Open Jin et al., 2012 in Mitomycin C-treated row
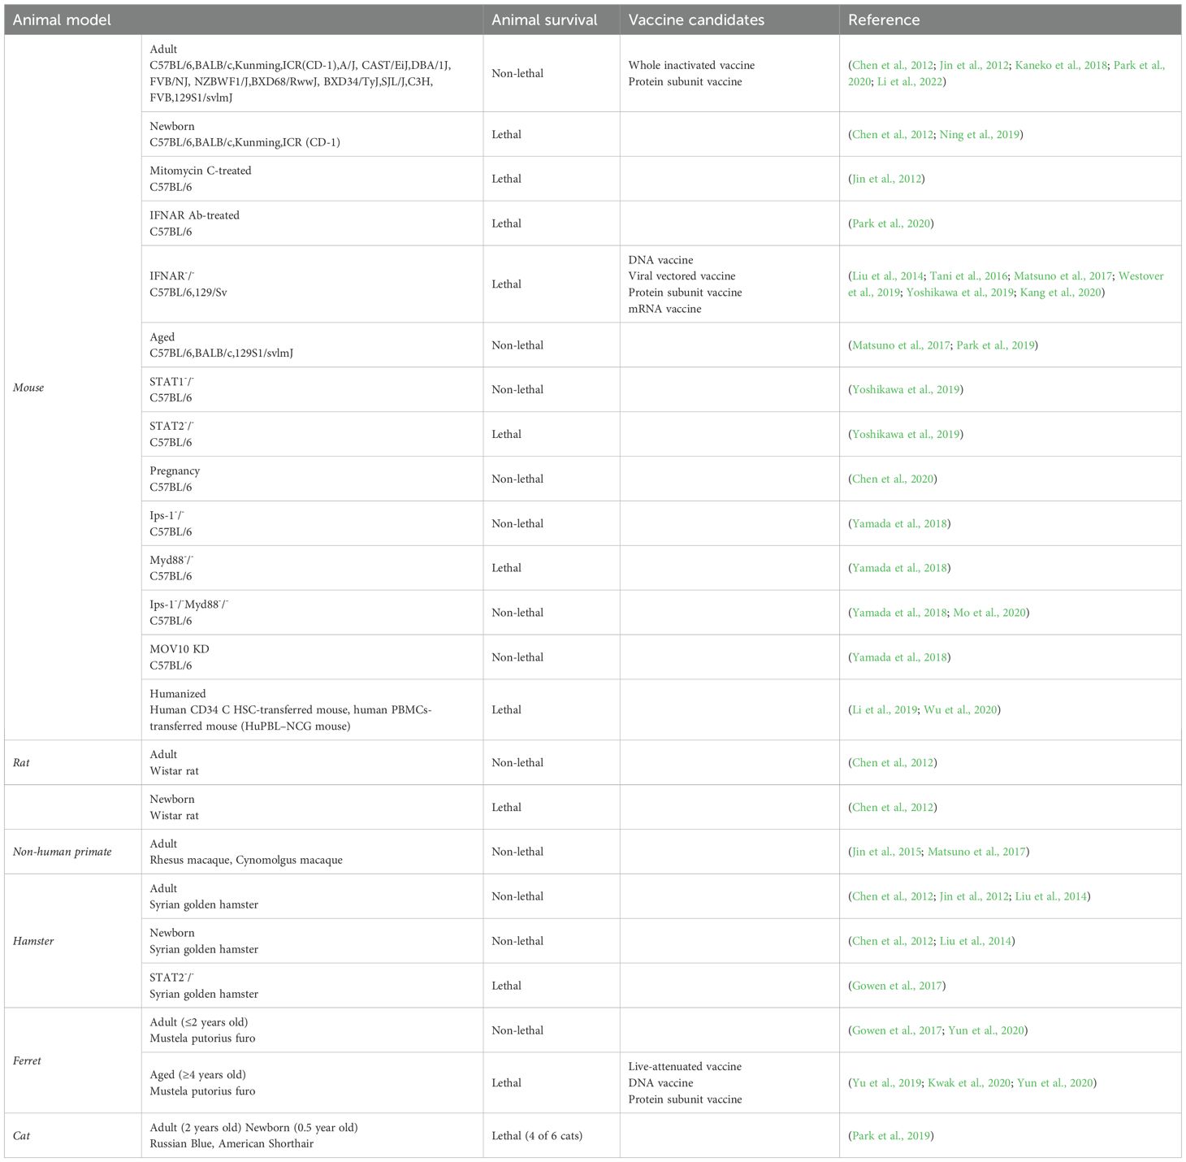 pyautogui.click(x=886, y=179)
